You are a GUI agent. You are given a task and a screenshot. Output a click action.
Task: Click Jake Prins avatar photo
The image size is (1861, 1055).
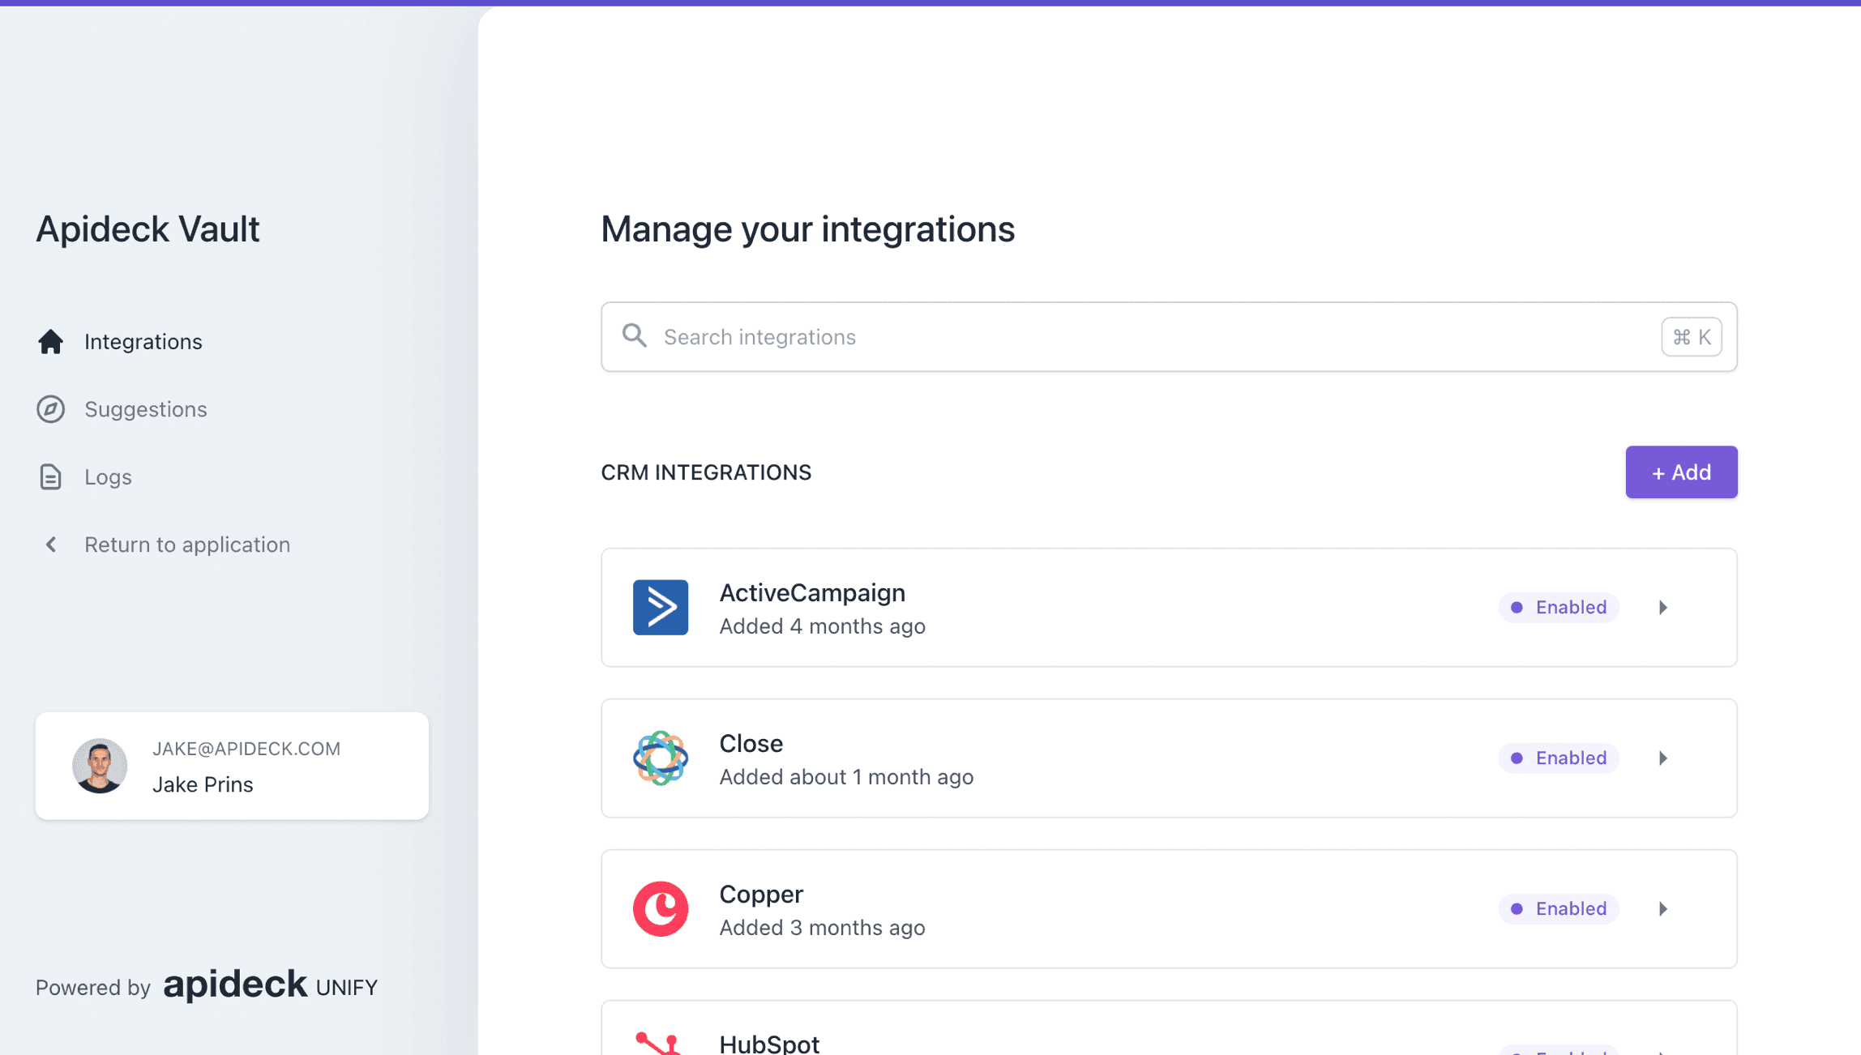[x=100, y=766]
